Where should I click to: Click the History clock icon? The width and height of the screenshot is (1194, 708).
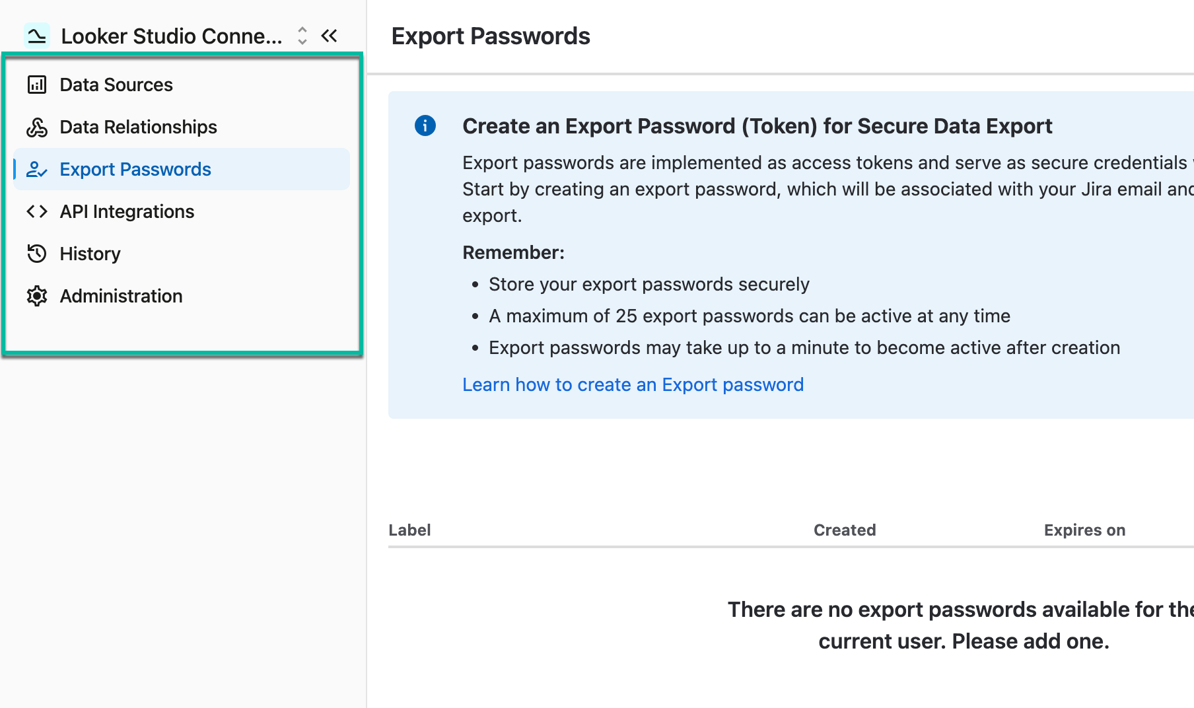pyautogui.click(x=37, y=254)
